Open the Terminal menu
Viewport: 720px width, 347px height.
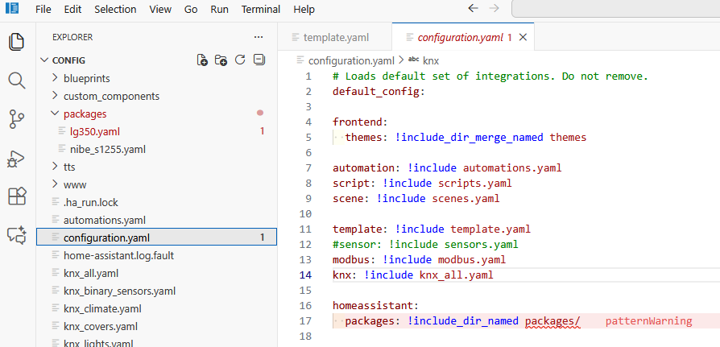click(x=261, y=10)
